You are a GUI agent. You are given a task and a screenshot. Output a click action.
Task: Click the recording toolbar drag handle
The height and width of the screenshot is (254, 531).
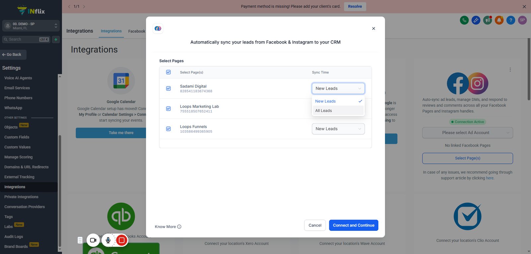80,240
